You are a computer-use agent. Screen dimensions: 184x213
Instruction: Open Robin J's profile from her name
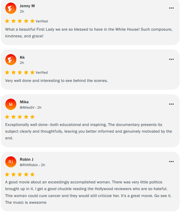(x=27, y=159)
